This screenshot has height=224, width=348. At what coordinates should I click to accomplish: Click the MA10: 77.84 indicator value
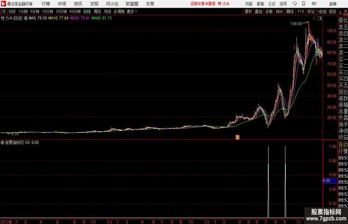coord(58,18)
